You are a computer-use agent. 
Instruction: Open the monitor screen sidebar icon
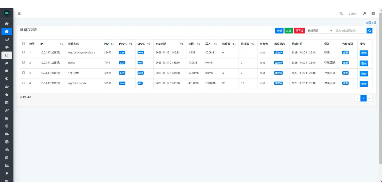click(x=7, y=39)
